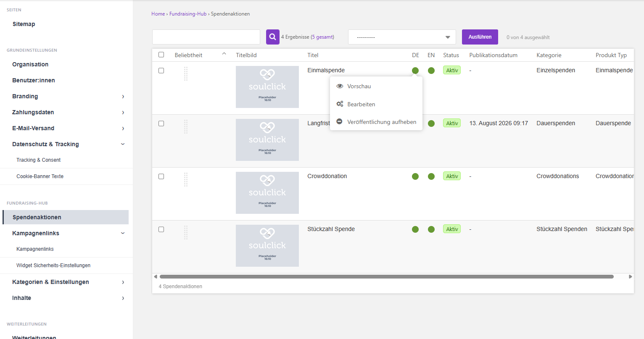This screenshot has width=644, height=339.
Task: Expand the E-Mail-Versand sidebar section
Action: click(x=123, y=128)
